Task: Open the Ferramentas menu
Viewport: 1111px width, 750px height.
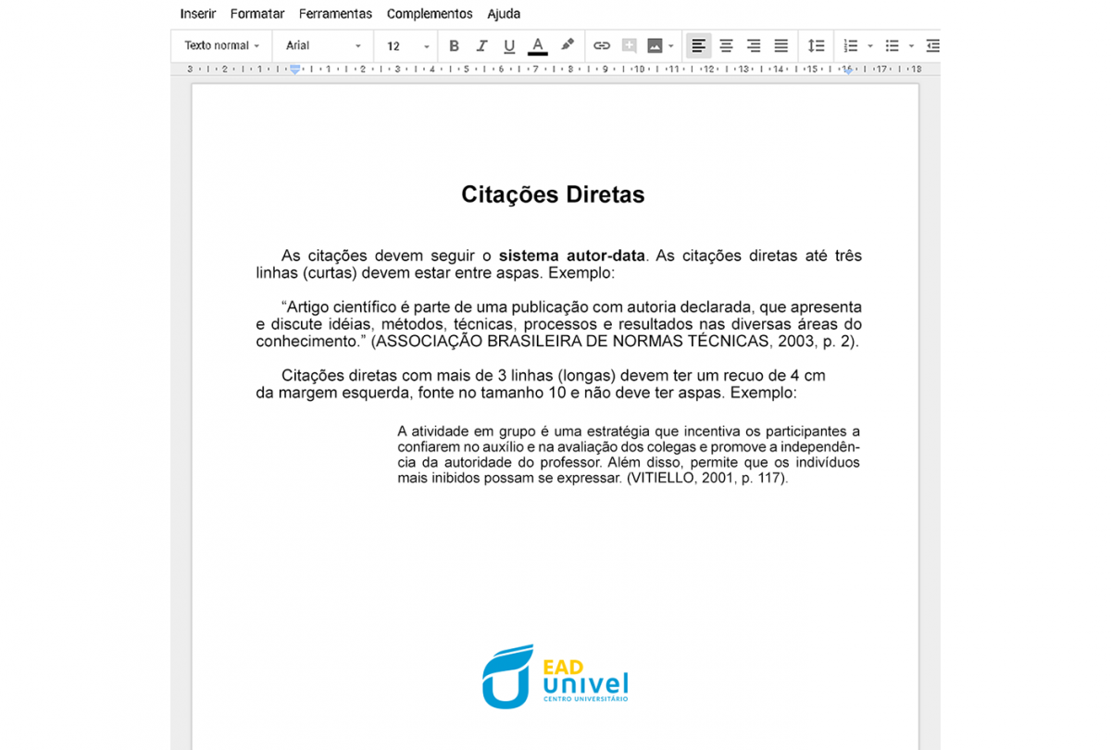Action: click(335, 14)
